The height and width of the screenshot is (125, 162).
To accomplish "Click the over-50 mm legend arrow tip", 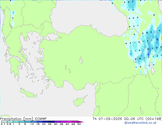I will click(81, 122).
